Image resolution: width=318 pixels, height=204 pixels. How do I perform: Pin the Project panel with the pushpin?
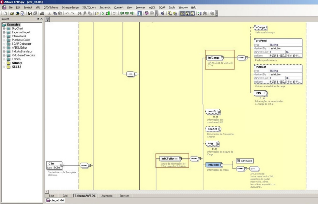pos(38,19)
